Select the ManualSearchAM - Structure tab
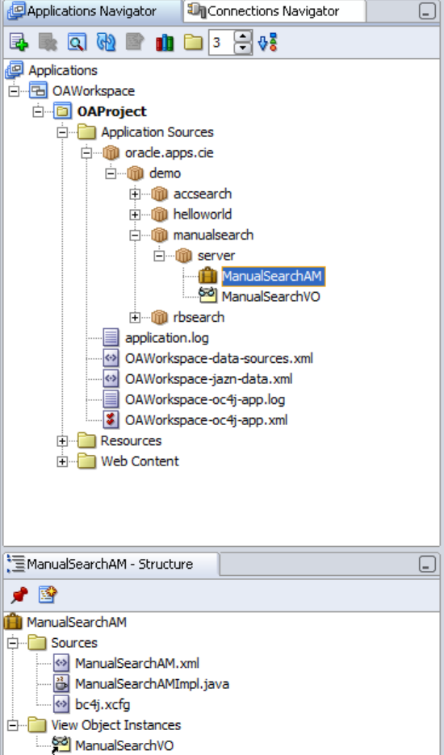The image size is (444, 755). (x=111, y=564)
